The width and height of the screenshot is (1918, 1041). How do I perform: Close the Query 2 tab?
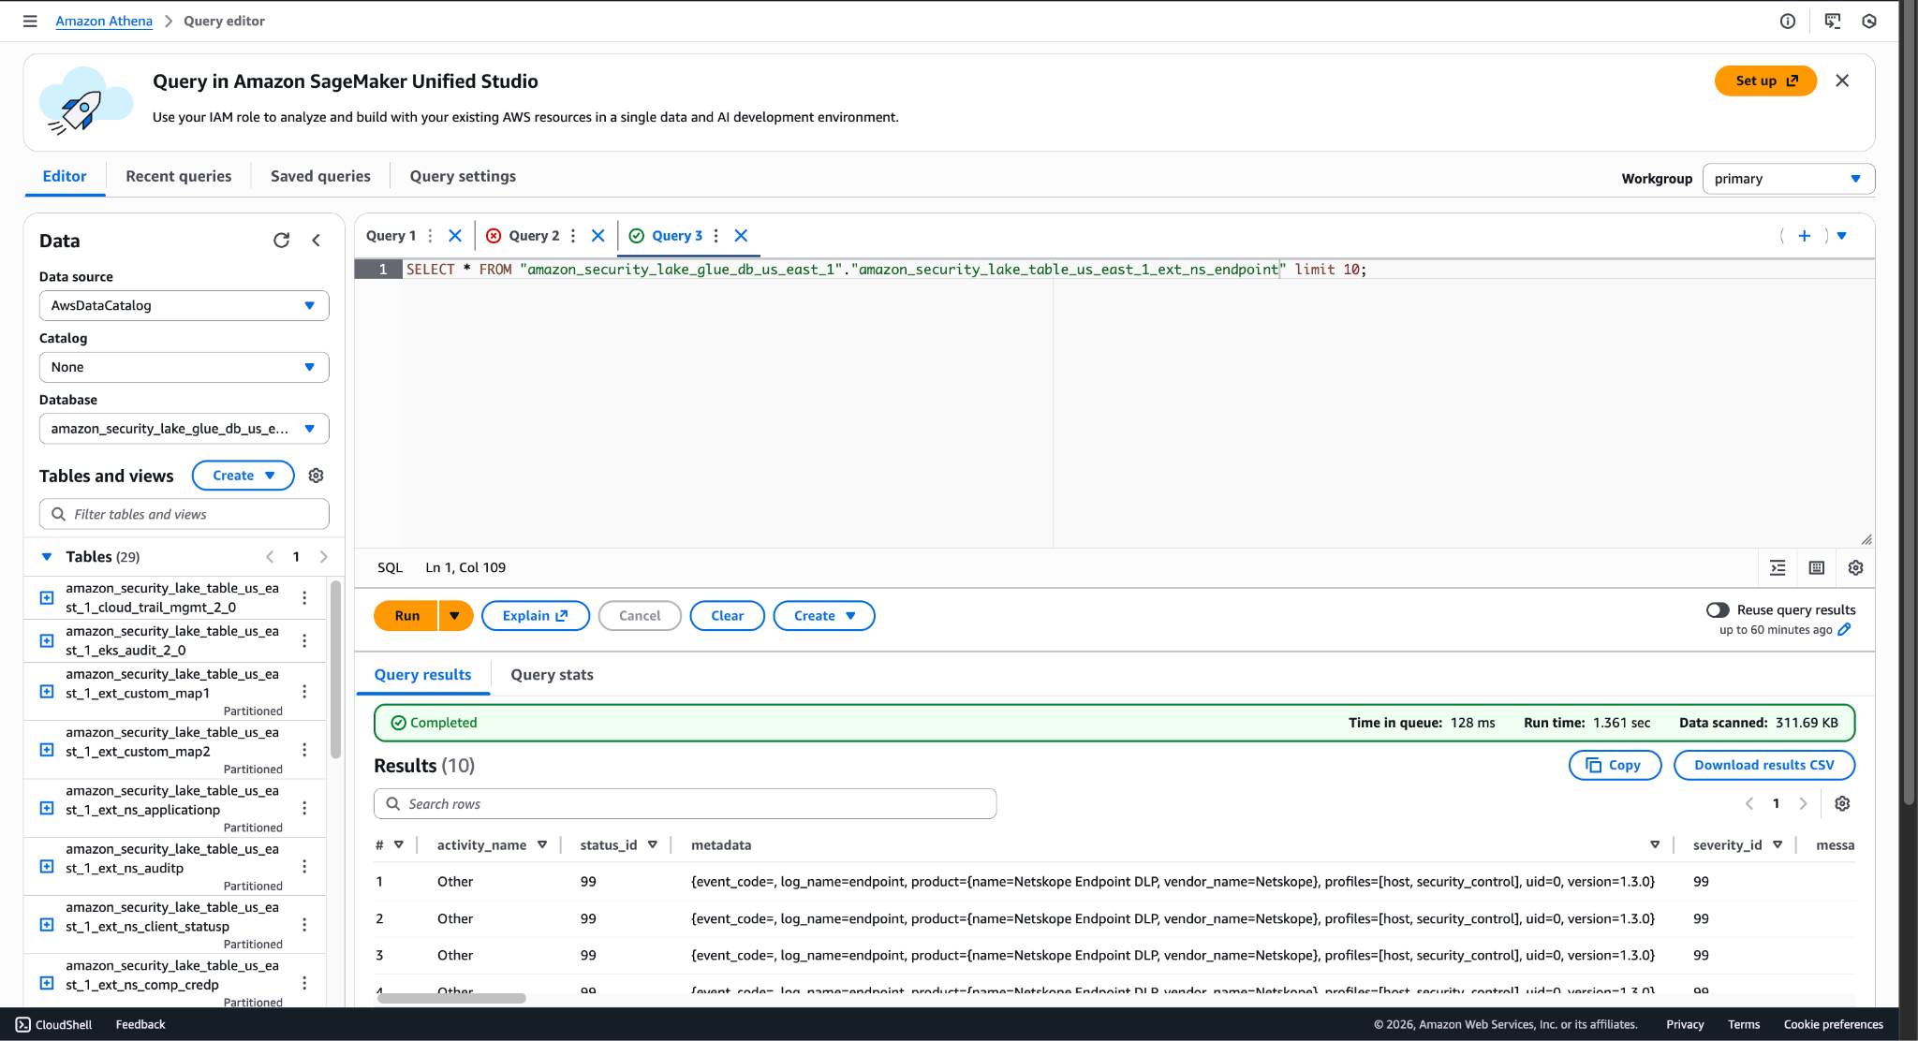[598, 236]
